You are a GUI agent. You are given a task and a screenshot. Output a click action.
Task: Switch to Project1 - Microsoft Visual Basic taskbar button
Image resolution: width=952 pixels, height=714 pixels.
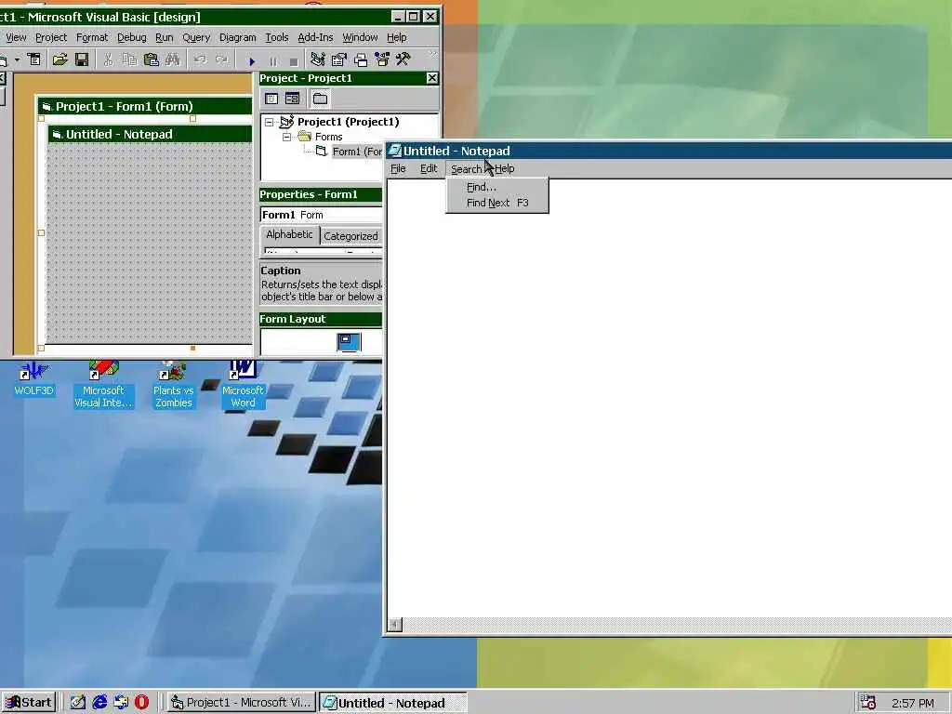(241, 703)
